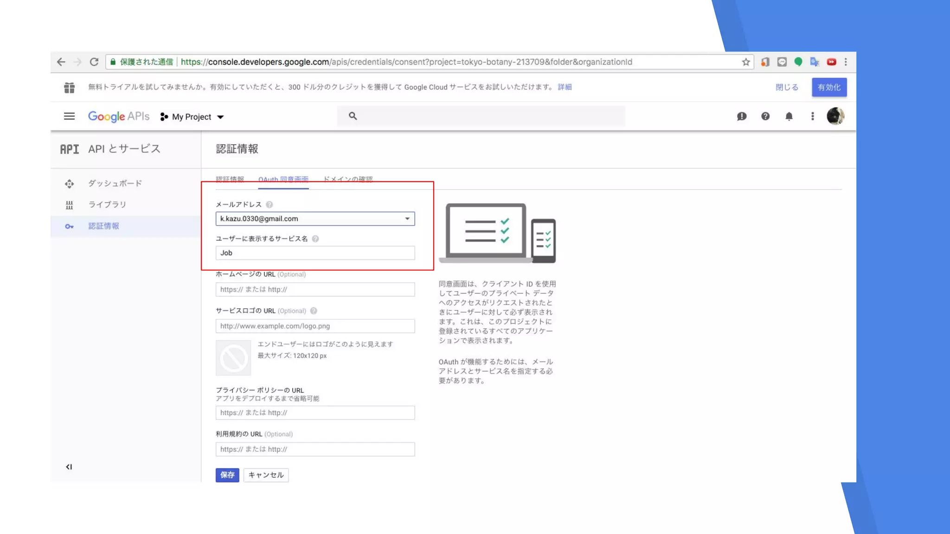Click the help icon beside メールアドレス

click(270, 204)
